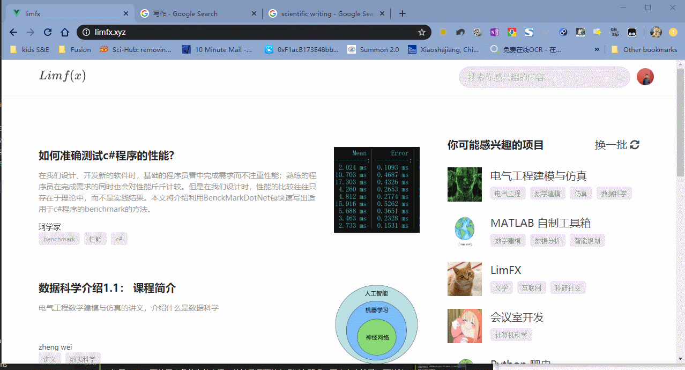Image resolution: width=685 pixels, height=370 pixels.
Task: Select the 智能规划 tag
Action: [587, 241]
